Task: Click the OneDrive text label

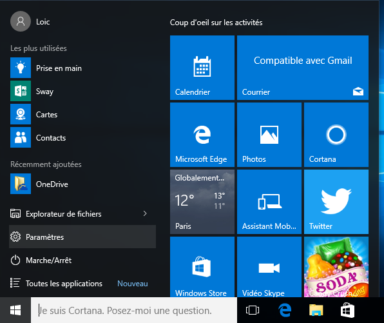Action: click(52, 184)
